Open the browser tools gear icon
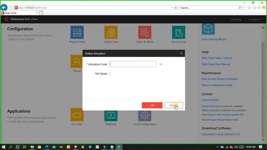The image size is (267, 150). tap(259, 7)
